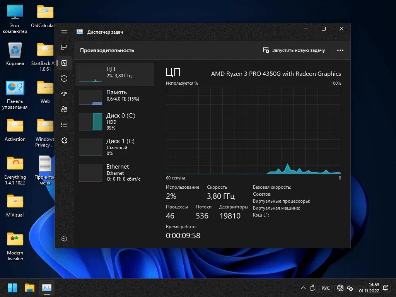396x297 pixels.
Task: Click Запустить новую задачу button
Action: pos(295,50)
